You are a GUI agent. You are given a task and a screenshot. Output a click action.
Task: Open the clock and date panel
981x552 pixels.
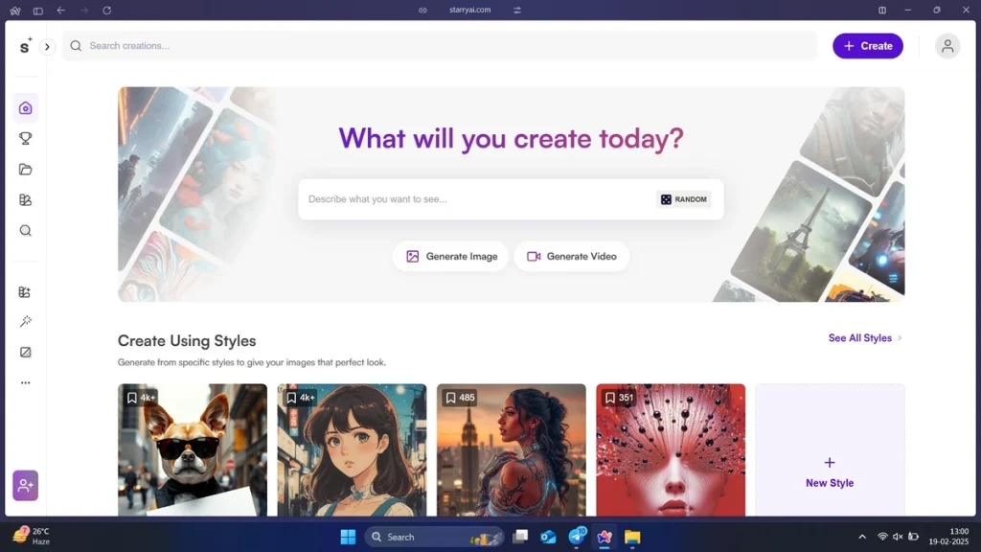point(949,537)
